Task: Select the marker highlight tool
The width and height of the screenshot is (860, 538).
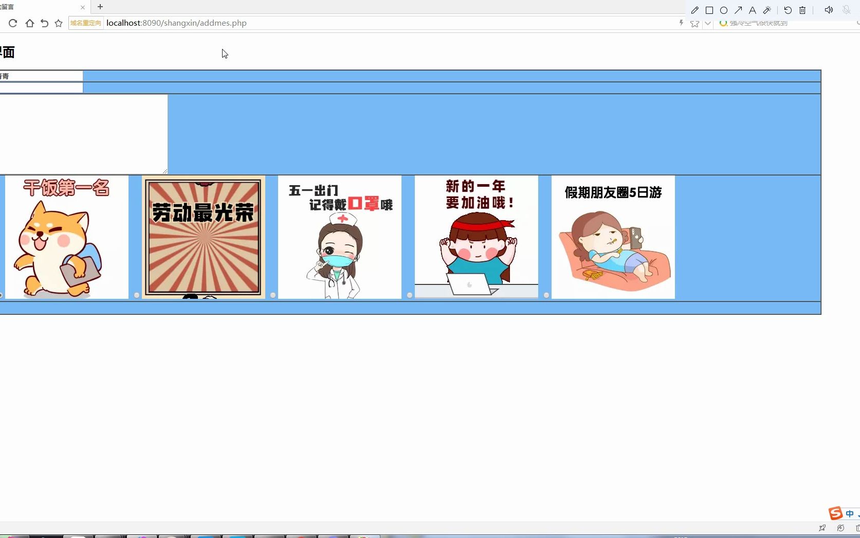Action: point(767,10)
